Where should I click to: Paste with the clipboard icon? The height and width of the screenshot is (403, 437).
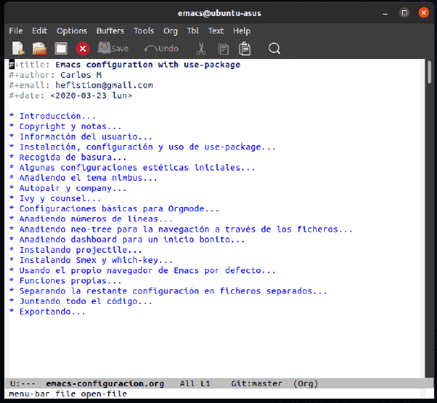coord(245,49)
